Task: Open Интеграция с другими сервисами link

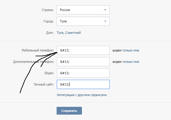Action: click(x=82, y=95)
